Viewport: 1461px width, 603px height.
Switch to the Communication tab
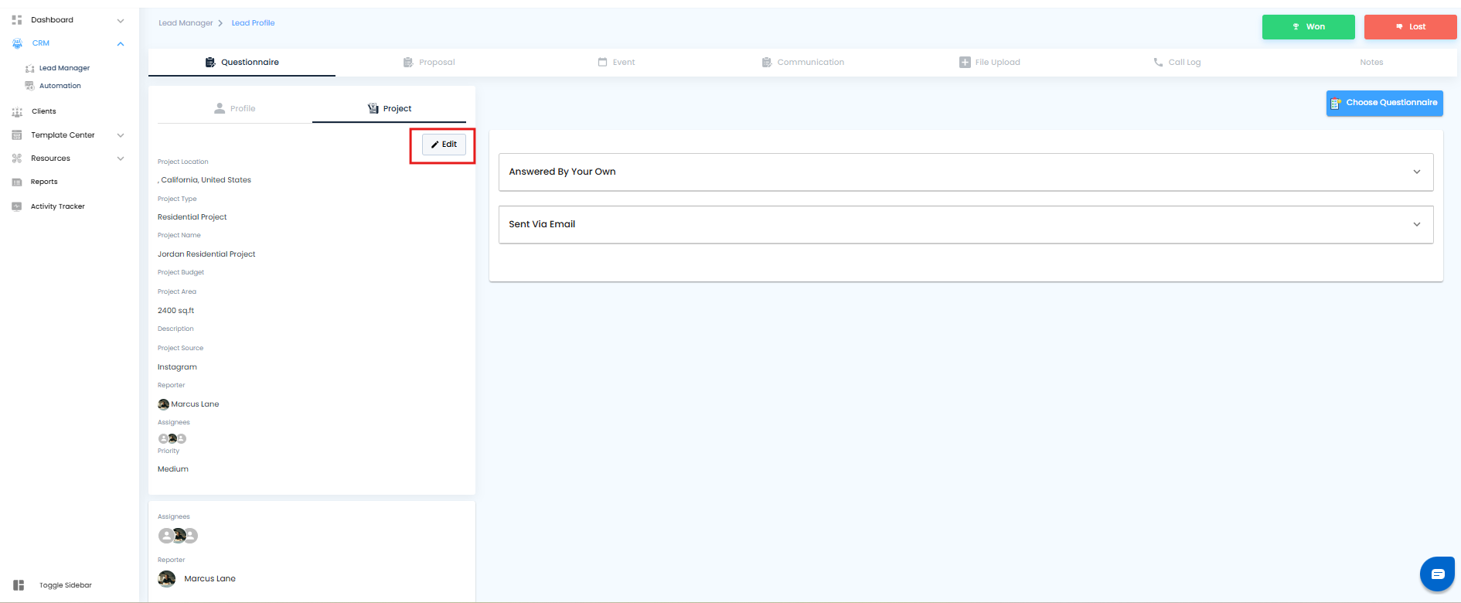(803, 62)
